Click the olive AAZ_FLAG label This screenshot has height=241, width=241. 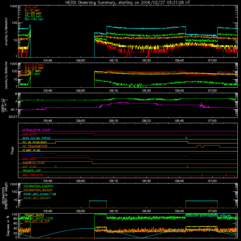point(30,167)
